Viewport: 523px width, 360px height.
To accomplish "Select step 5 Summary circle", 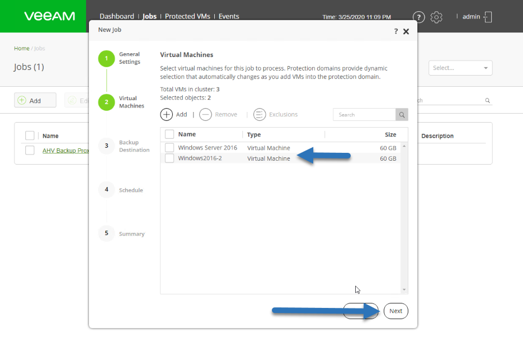I will 106,233.
